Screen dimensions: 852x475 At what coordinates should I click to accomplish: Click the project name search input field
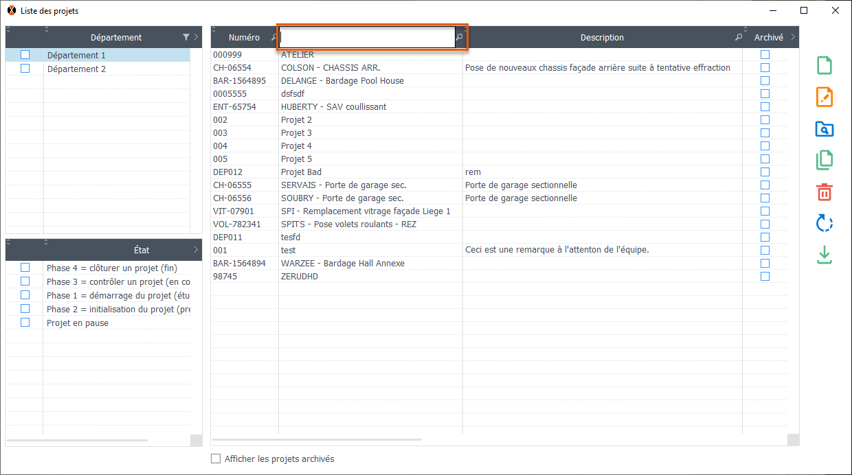click(367, 38)
